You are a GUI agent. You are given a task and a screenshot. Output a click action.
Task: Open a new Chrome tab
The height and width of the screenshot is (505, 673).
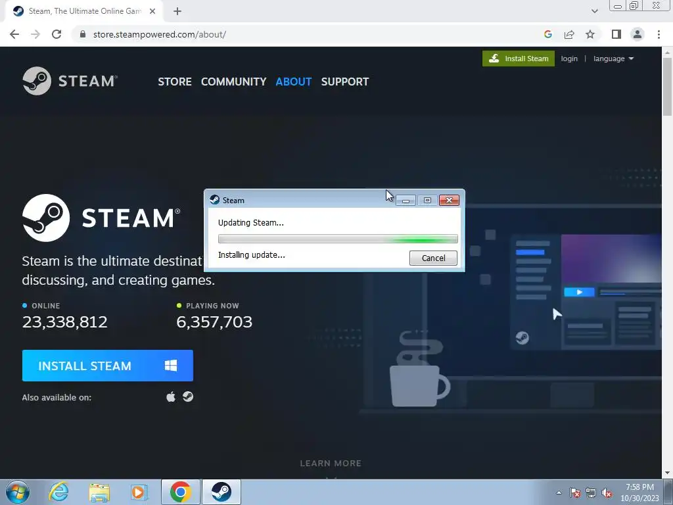[x=177, y=11]
